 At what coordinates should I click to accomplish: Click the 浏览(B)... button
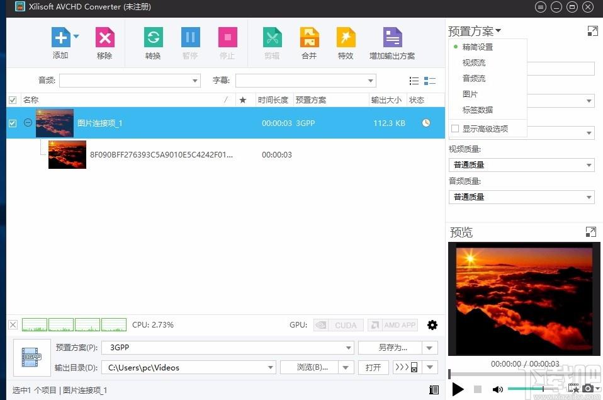tap(310, 368)
